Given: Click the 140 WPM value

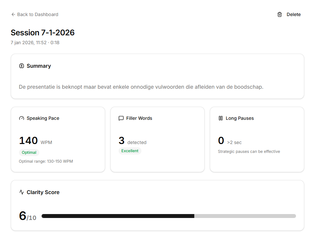Looking at the screenshot, I should 28,141.
